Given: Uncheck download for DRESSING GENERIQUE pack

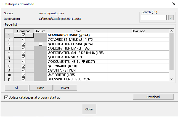Looking at the screenshot, I should point(23,79).
